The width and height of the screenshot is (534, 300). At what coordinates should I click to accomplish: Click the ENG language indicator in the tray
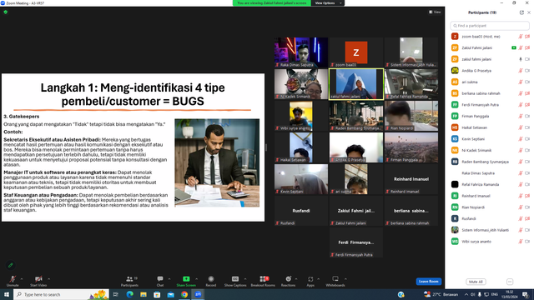pyautogui.click(x=495, y=294)
